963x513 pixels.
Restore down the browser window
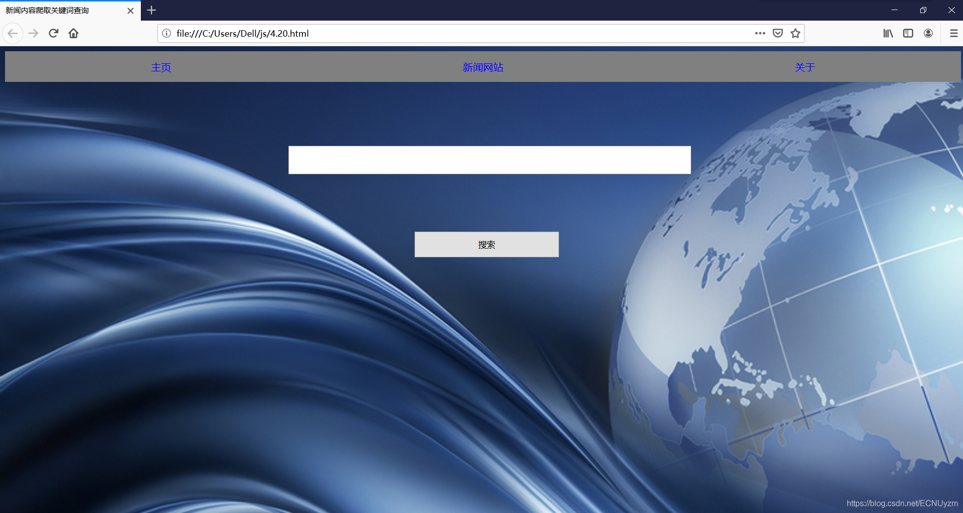point(923,10)
